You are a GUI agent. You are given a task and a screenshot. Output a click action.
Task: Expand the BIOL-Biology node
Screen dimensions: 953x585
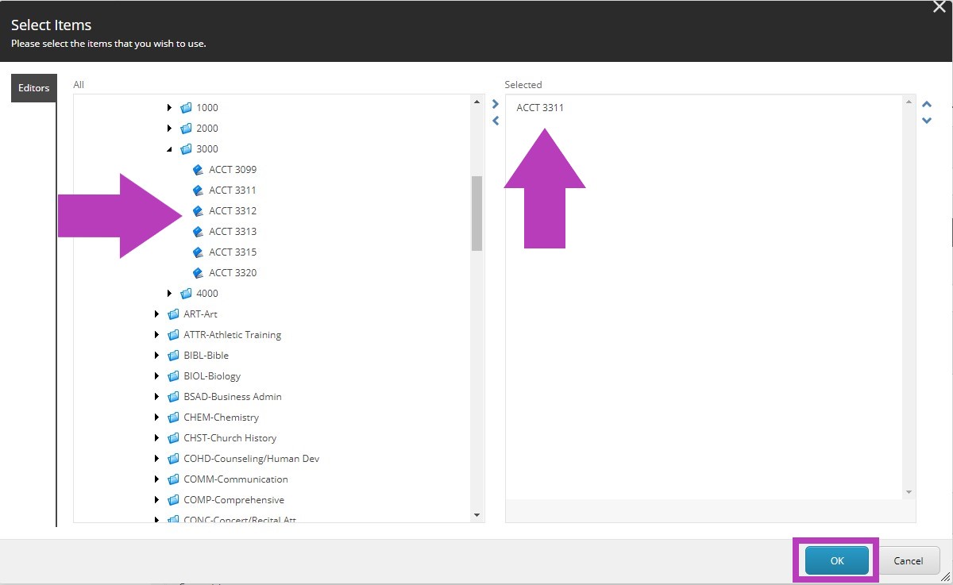[x=157, y=375]
